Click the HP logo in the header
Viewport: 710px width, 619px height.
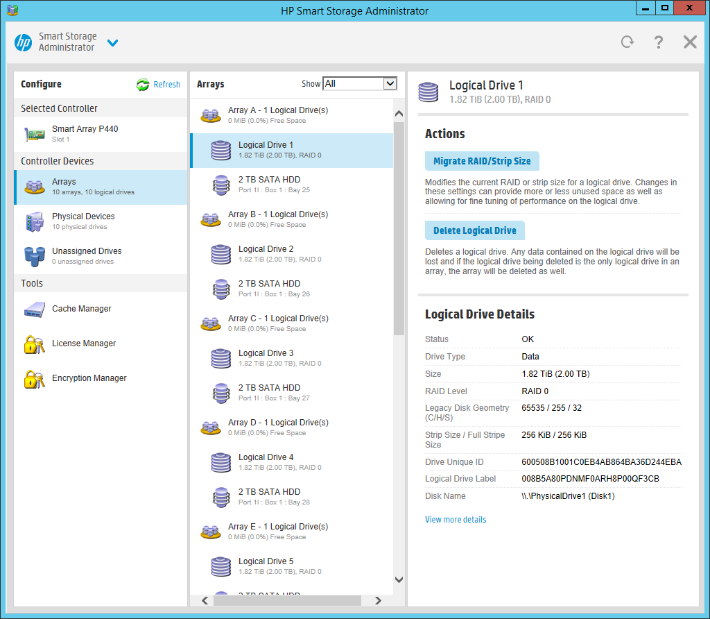22,42
